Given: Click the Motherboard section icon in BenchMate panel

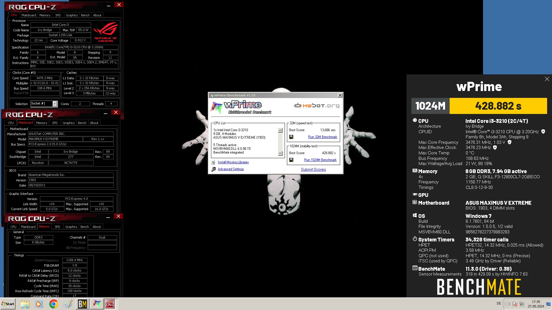Looking at the screenshot, I should (415, 202).
